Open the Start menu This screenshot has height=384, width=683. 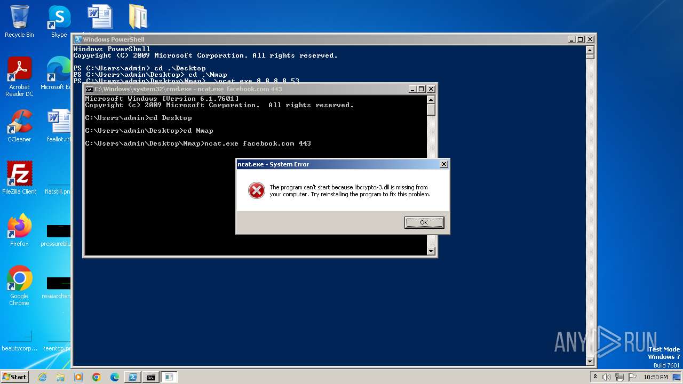coord(14,377)
